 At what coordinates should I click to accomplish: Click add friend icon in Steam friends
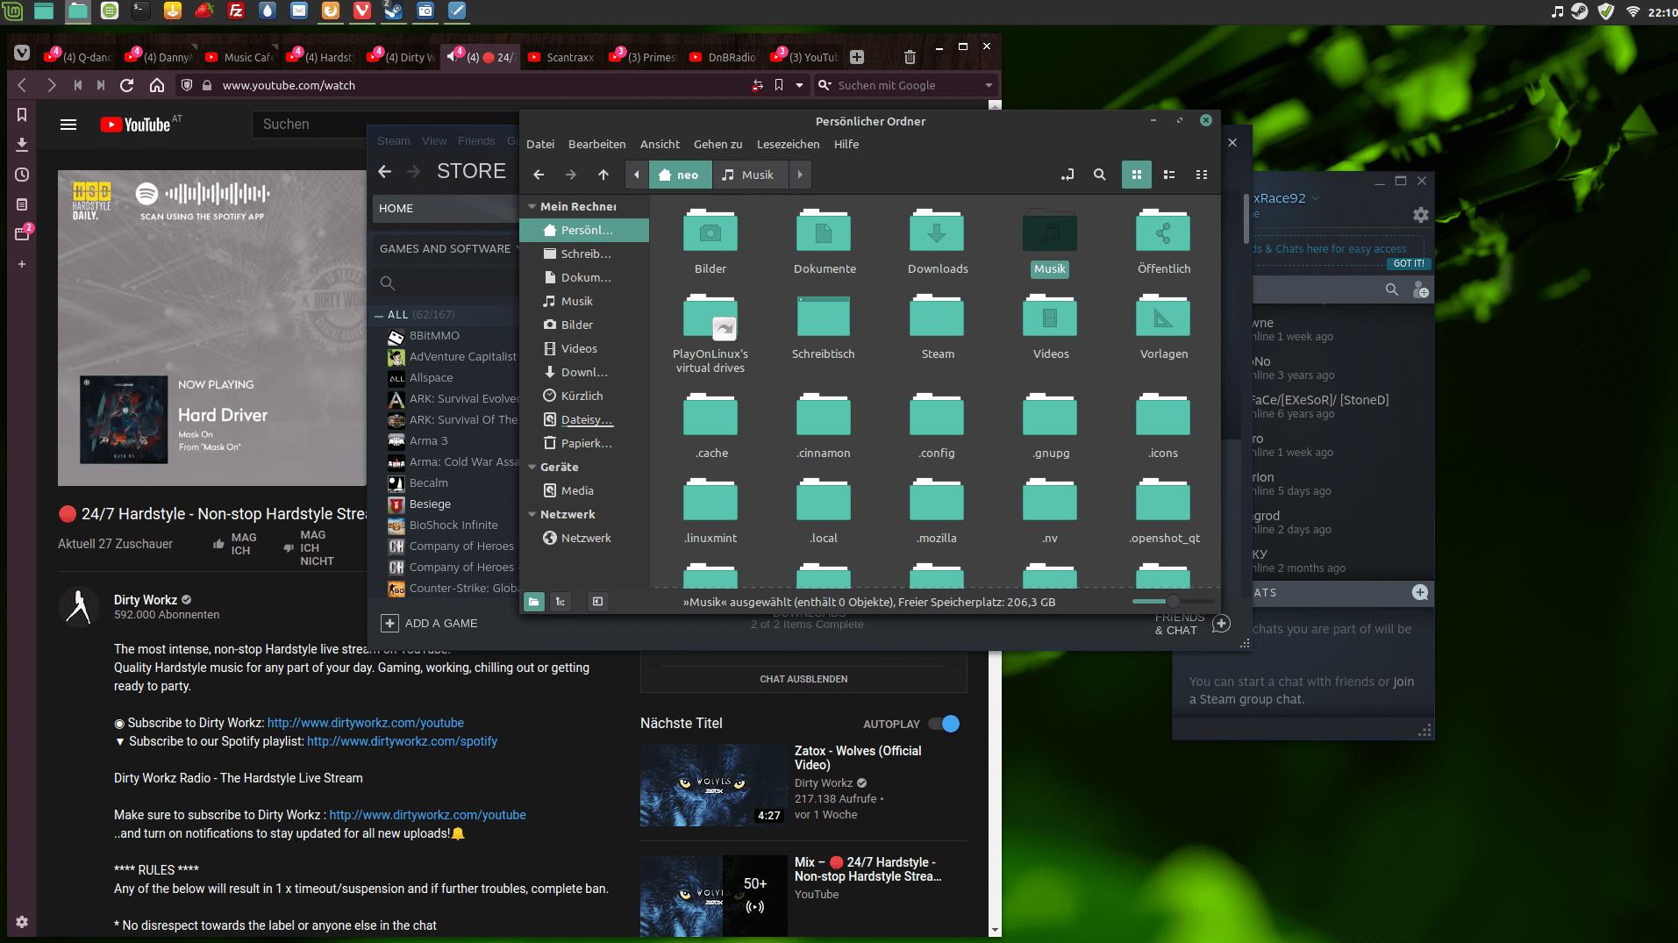(x=1420, y=289)
